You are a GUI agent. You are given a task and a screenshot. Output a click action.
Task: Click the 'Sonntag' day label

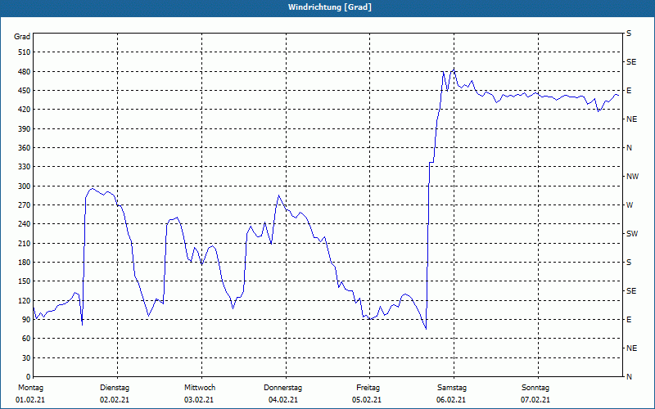535,388
